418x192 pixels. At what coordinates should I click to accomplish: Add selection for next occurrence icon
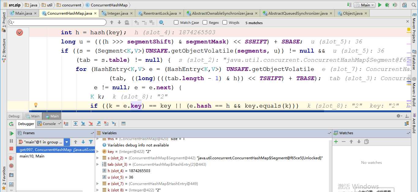[137, 22]
